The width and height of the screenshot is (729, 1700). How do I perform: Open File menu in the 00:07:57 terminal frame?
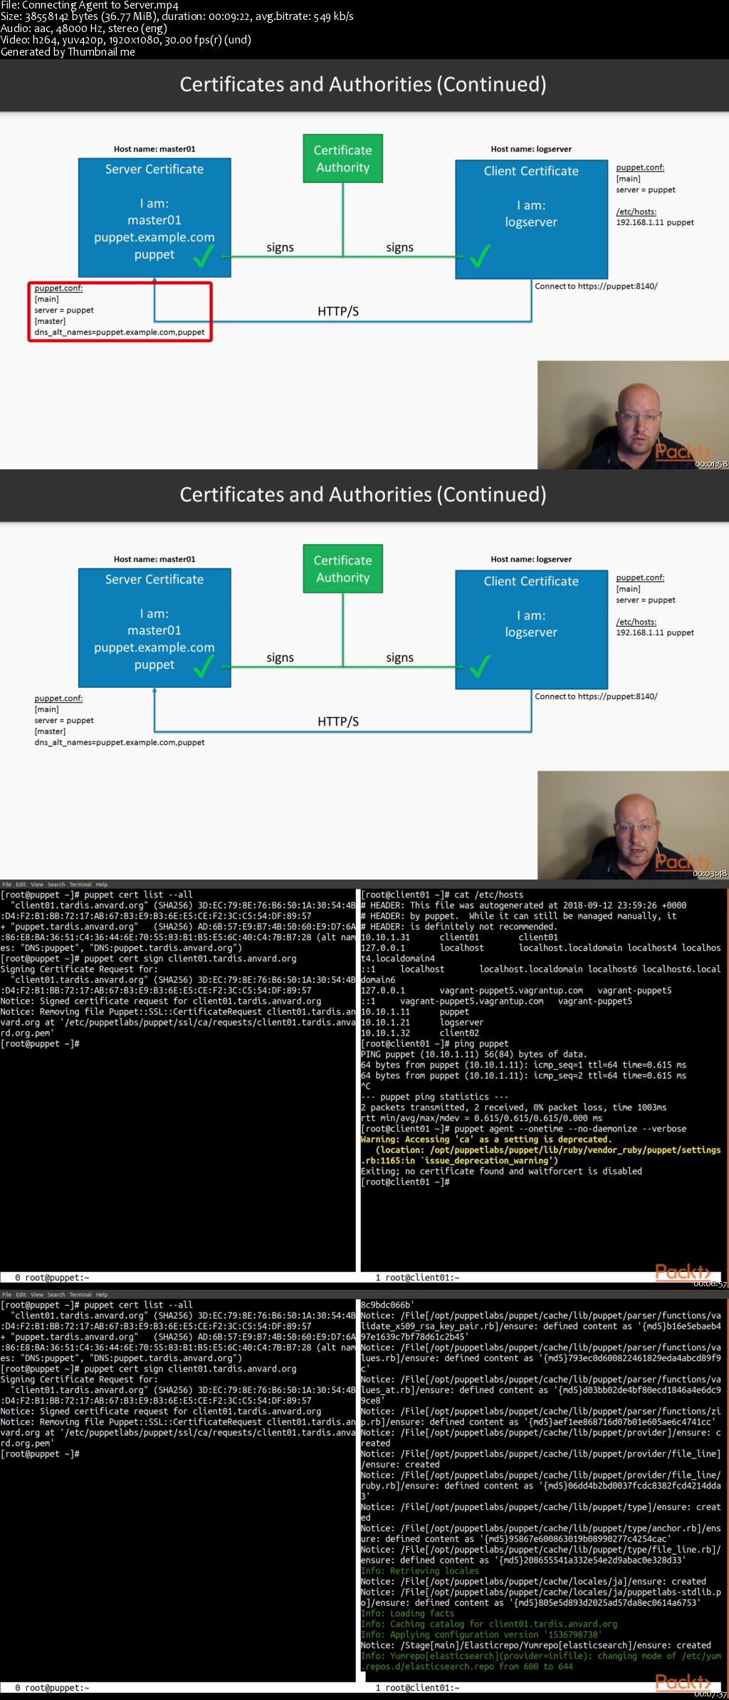coord(6,1295)
